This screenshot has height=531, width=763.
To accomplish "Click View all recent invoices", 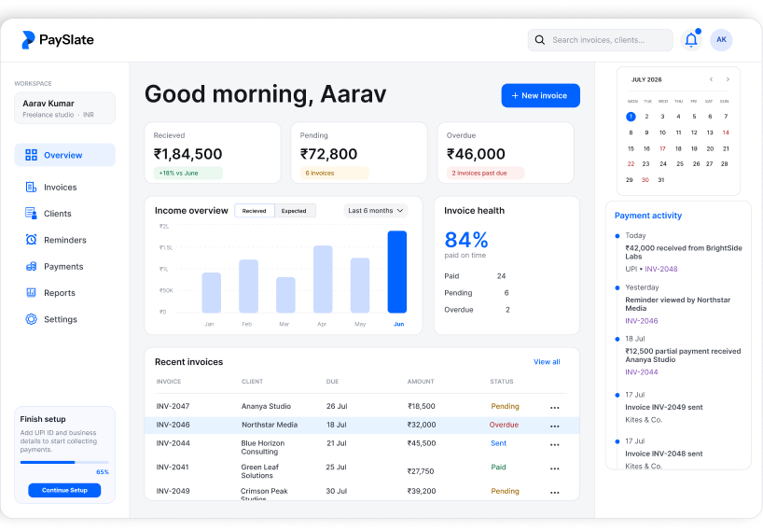I will (x=547, y=362).
